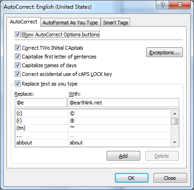Viewport: 194px width, 190px height.
Task: Click list scrollbar down arrow
Action: pos(175,143)
